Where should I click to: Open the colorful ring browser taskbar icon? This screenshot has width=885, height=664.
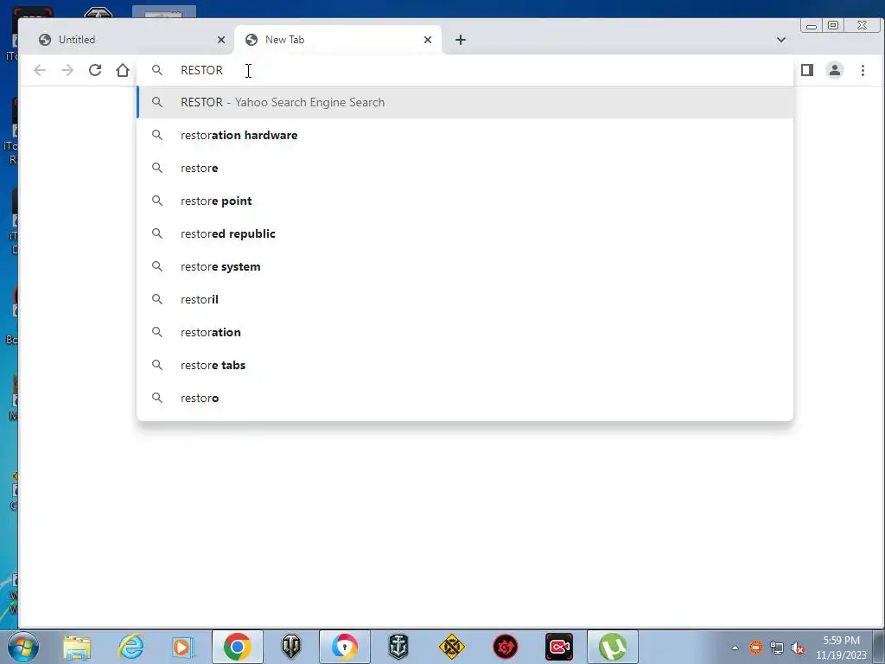(345, 647)
